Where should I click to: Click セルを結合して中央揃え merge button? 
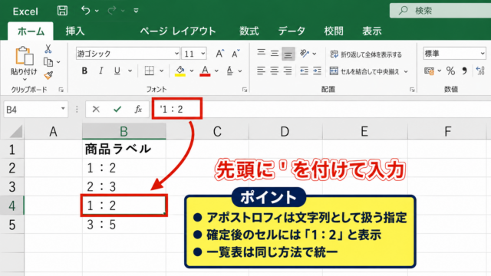click(365, 71)
